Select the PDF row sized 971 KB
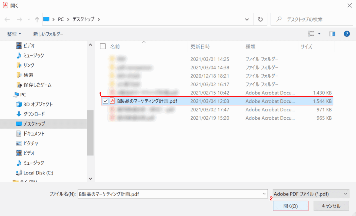The height and width of the screenshot is (216, 356). click(217, 110)
